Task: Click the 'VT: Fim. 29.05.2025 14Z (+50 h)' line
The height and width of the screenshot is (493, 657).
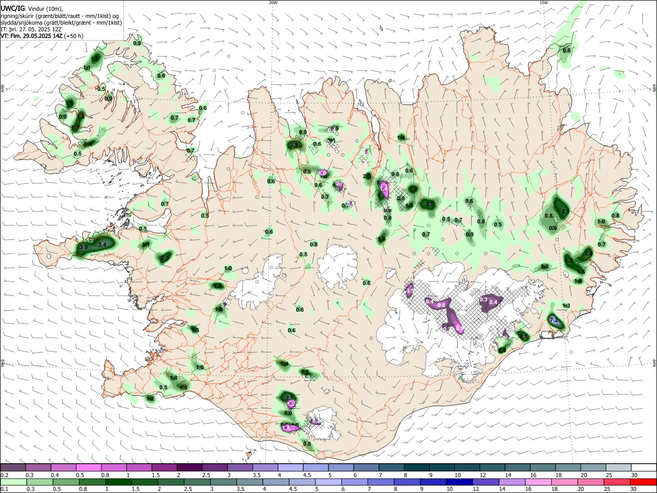Action: tap(42, 36)
